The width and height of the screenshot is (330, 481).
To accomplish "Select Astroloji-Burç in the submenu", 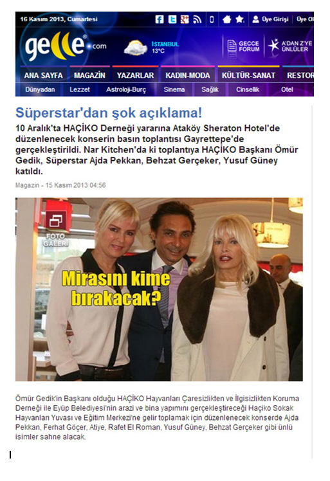I will pos(126,89).
